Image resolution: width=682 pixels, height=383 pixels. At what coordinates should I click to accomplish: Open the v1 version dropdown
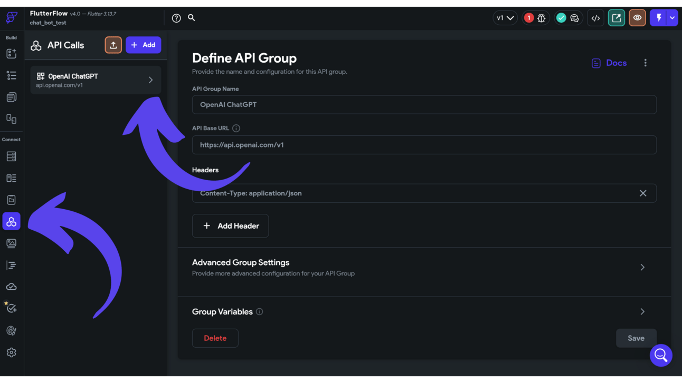pos(505,18)
